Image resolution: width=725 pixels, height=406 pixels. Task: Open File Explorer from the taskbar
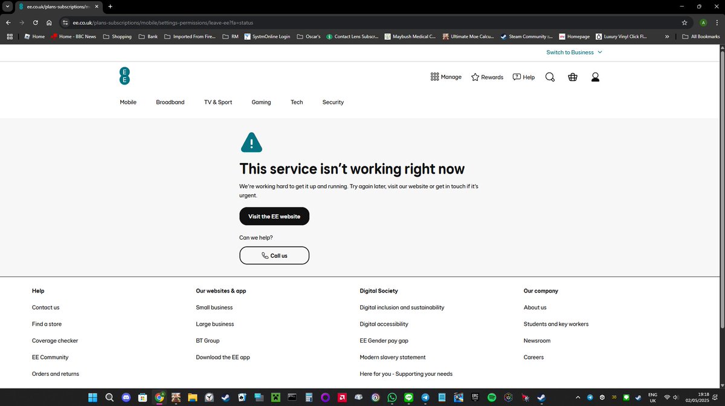[x=192, y=398]
